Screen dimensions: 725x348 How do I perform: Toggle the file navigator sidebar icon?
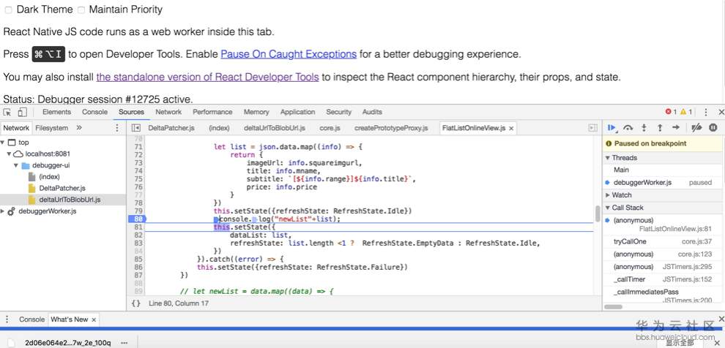(x=135, y=128)
